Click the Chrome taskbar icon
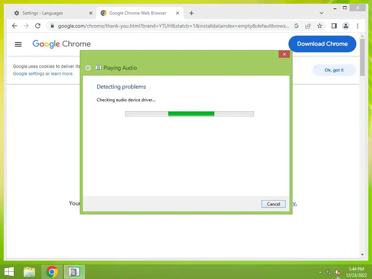 coord(52,272)
